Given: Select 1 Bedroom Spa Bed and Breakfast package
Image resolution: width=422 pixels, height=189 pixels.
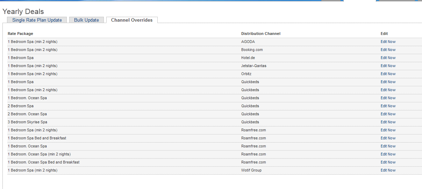Looking at the screenshot, I should coord(37,138).
